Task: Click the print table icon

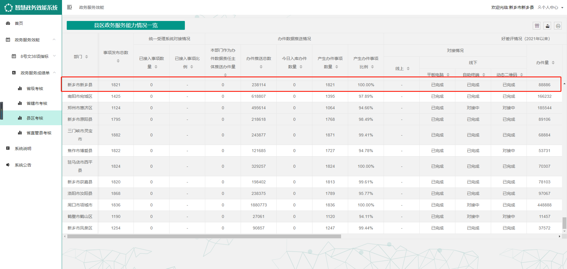Action: click(x=558, y=26)
